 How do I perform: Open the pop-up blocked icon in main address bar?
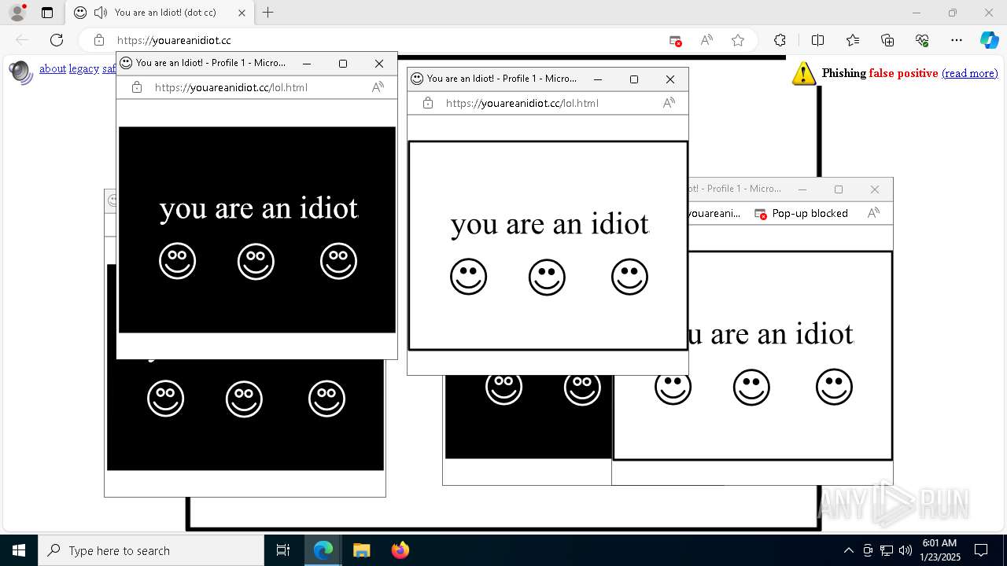tap(675, 40)
